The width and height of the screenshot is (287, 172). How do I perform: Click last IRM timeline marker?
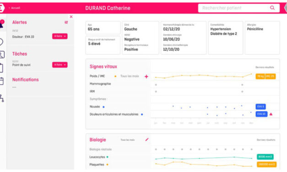pyautogui.click(x=242, y=91)
